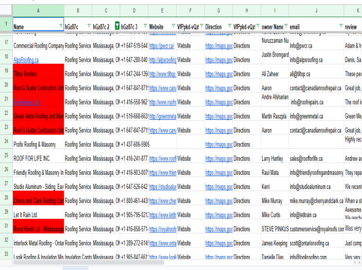The height and width of the screenshot is (270, 362).
Task: Open the AlpsRoofing.ca link in row 18
Action: click(x=26, y=60)
